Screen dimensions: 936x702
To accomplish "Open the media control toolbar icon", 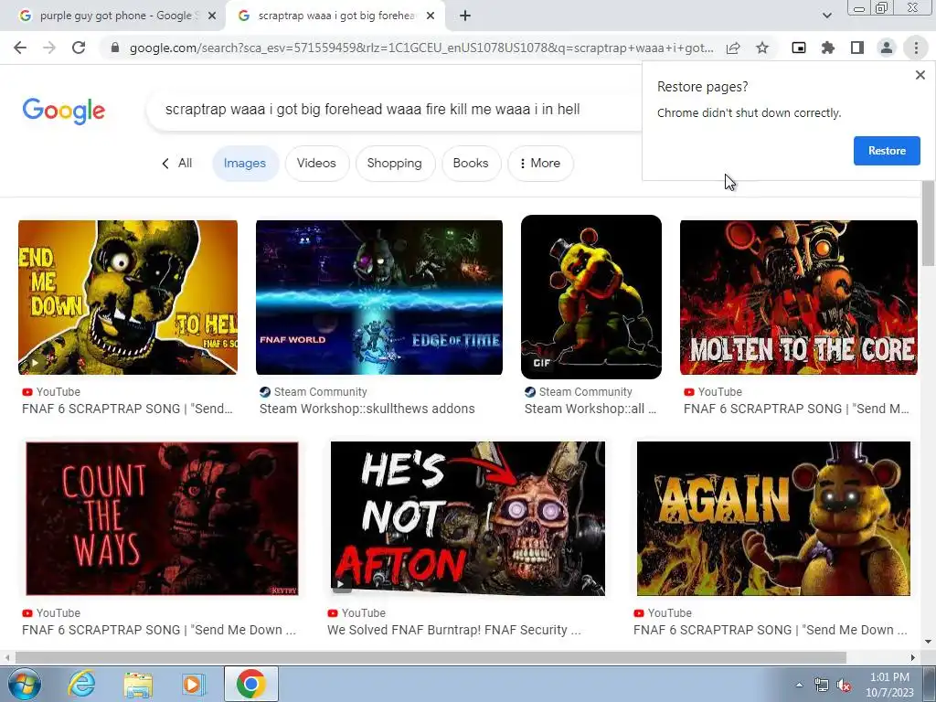I will (x=799, y=48).
